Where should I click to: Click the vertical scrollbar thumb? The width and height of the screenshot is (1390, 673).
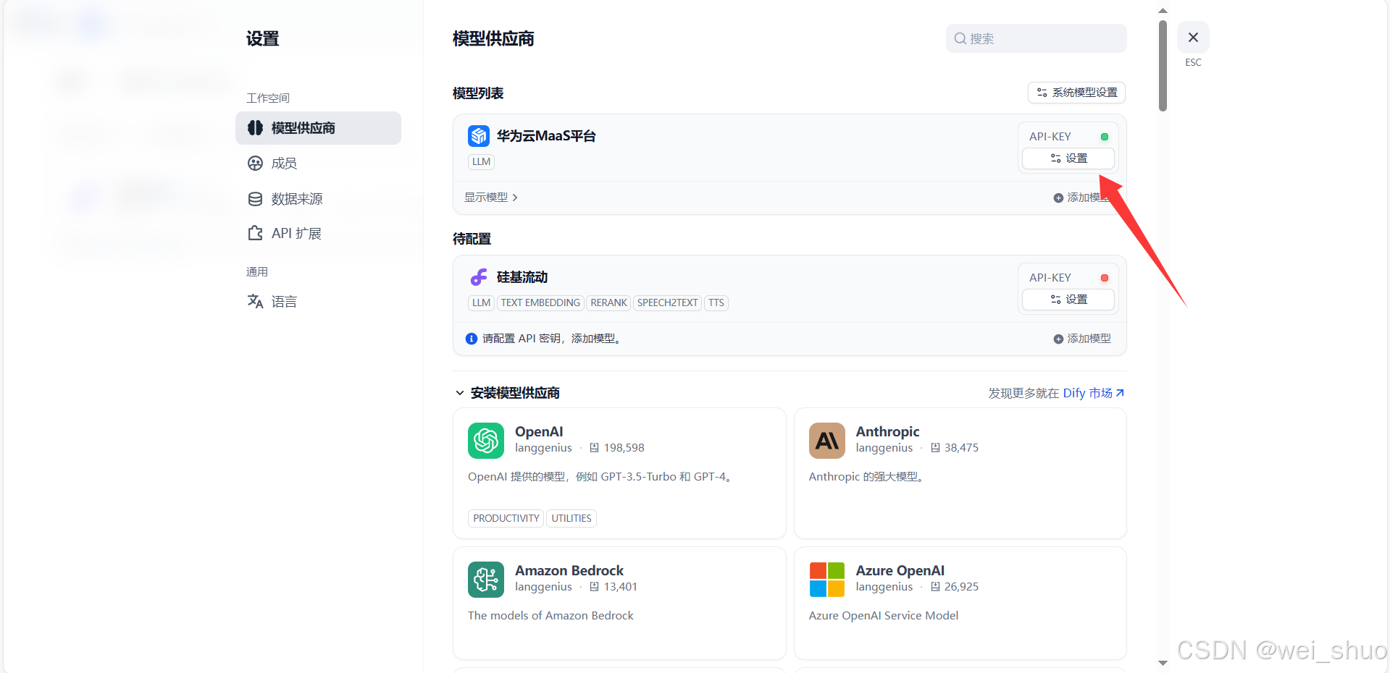tap(1163, 65)
